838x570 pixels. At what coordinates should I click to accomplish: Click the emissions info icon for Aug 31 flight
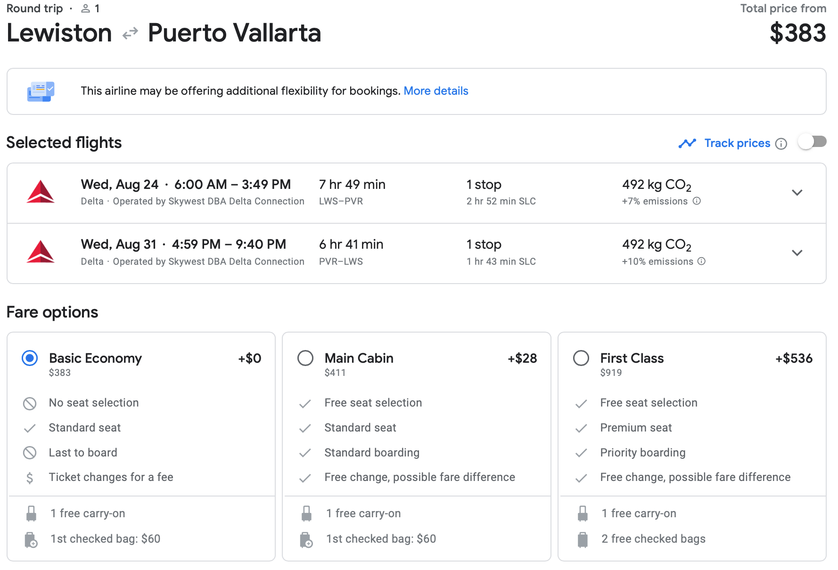701,261
